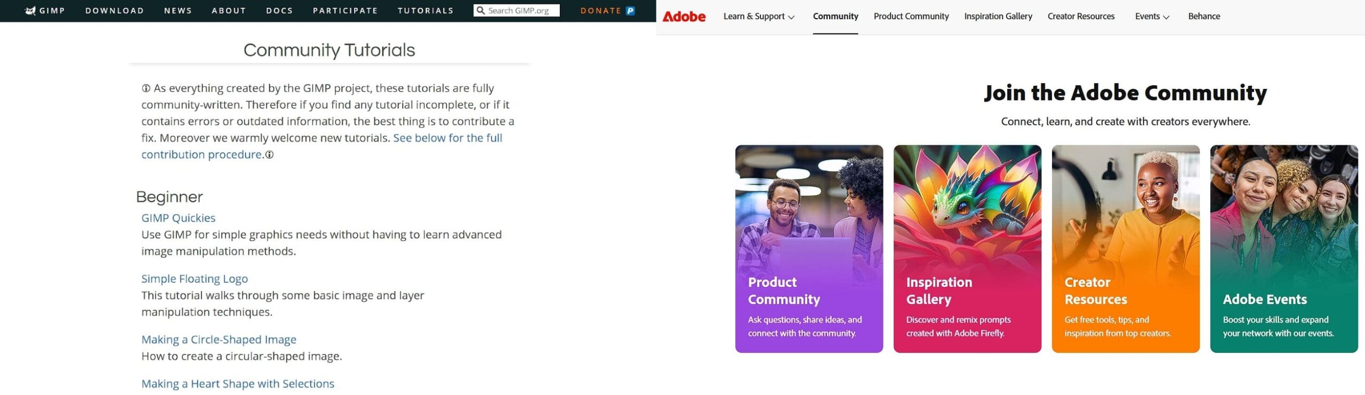The image size is (1365, 395).
Task: Expand the Events dropdown menu
Action: click(x=1152, y=17)
